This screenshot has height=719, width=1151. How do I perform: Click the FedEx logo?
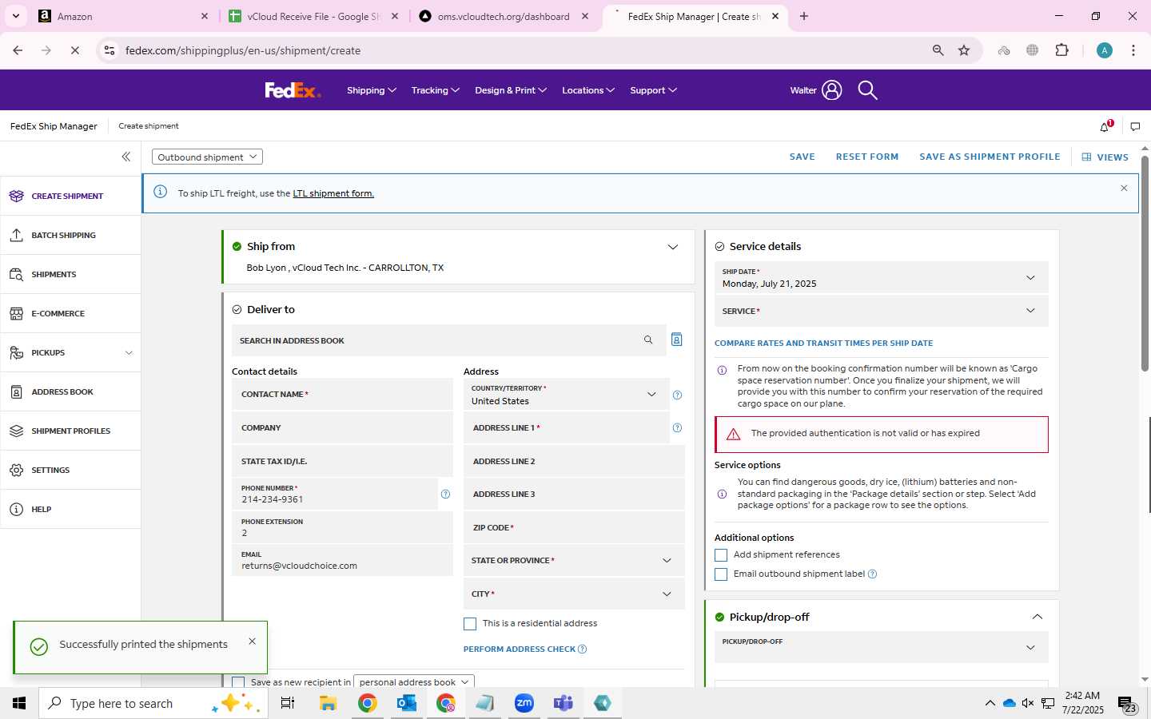tap(293, 90)
